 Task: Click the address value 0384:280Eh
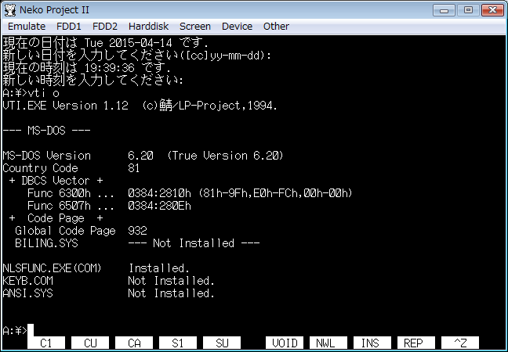(159, 206)
